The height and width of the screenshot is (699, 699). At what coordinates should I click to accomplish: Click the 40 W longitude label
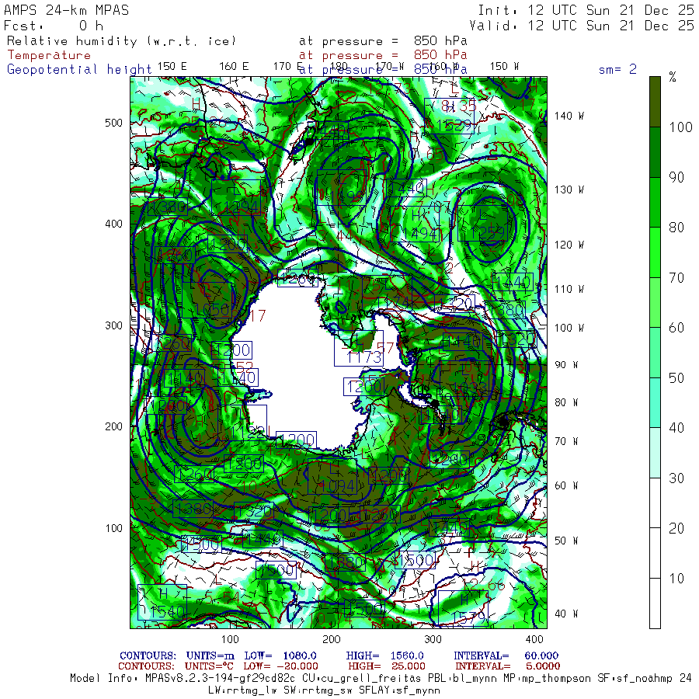click(565, 614)
